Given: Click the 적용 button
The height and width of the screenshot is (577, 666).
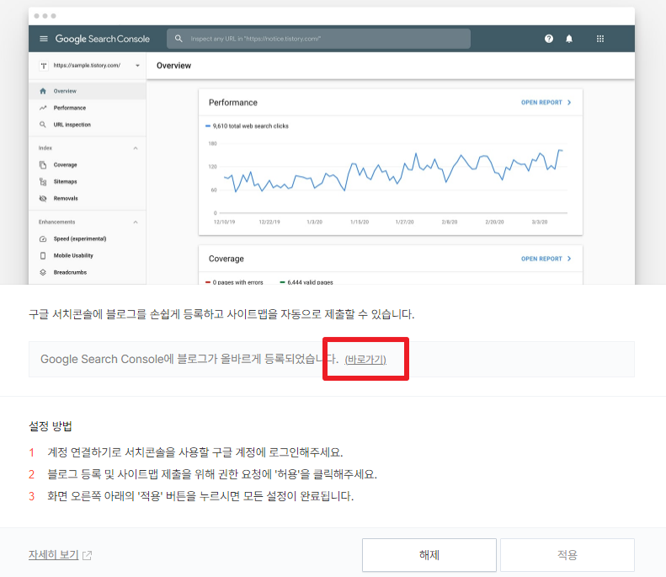Looking at the screenshot, I should [567, 555].
